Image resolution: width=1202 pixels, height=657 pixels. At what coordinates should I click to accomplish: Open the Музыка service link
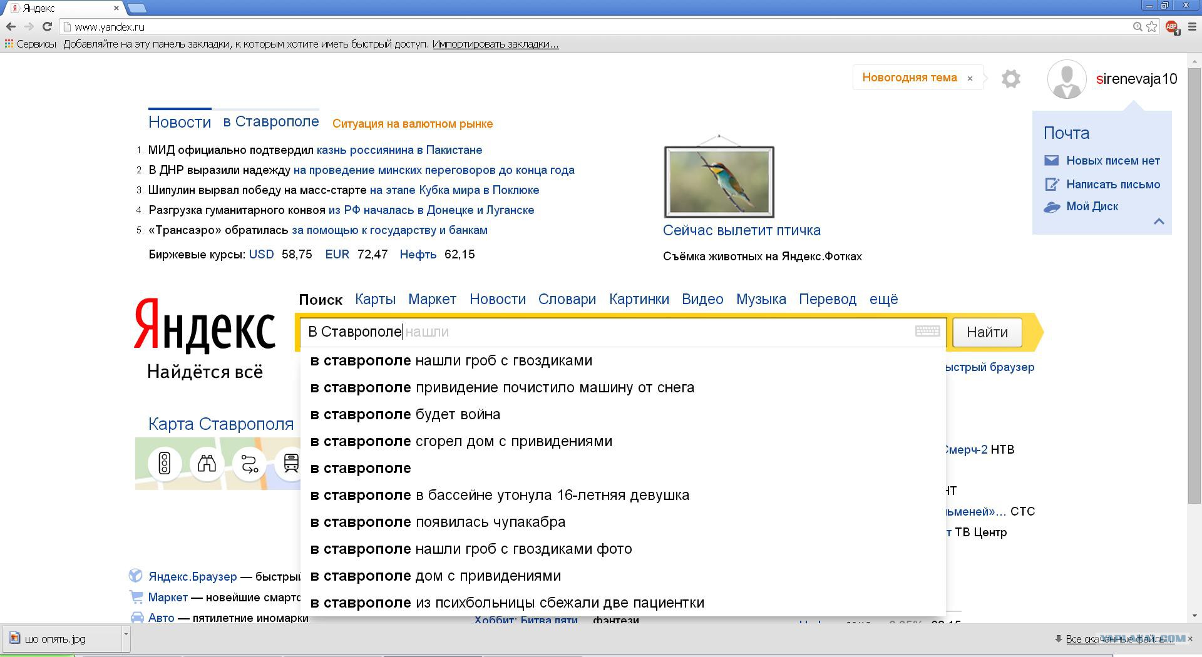761,299
